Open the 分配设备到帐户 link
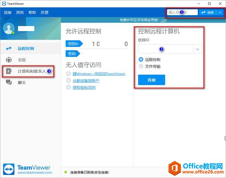Image resolution: width=226 pixels, height=178 pixels. coord(86,81)
